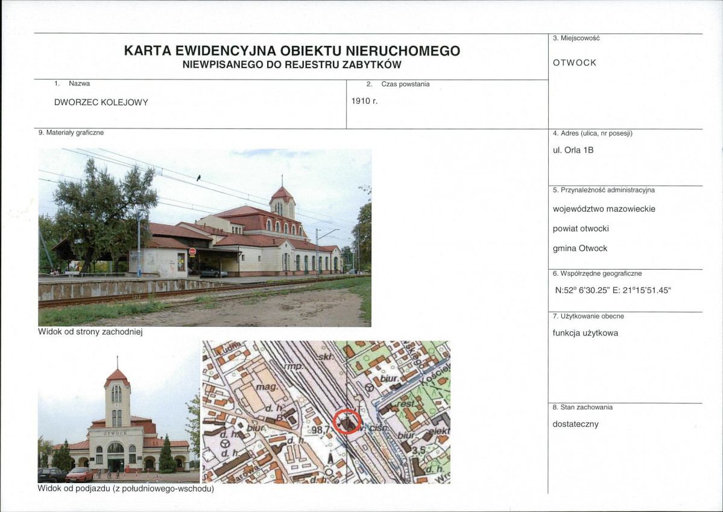Click the '98,7' elevation on the map

coord(321,430)
